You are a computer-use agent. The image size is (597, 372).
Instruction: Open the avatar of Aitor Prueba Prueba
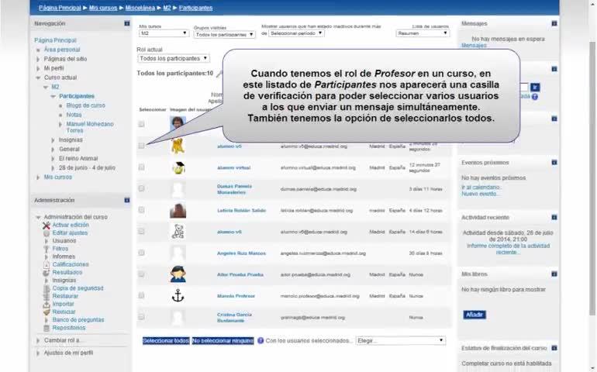pos(178,274)
